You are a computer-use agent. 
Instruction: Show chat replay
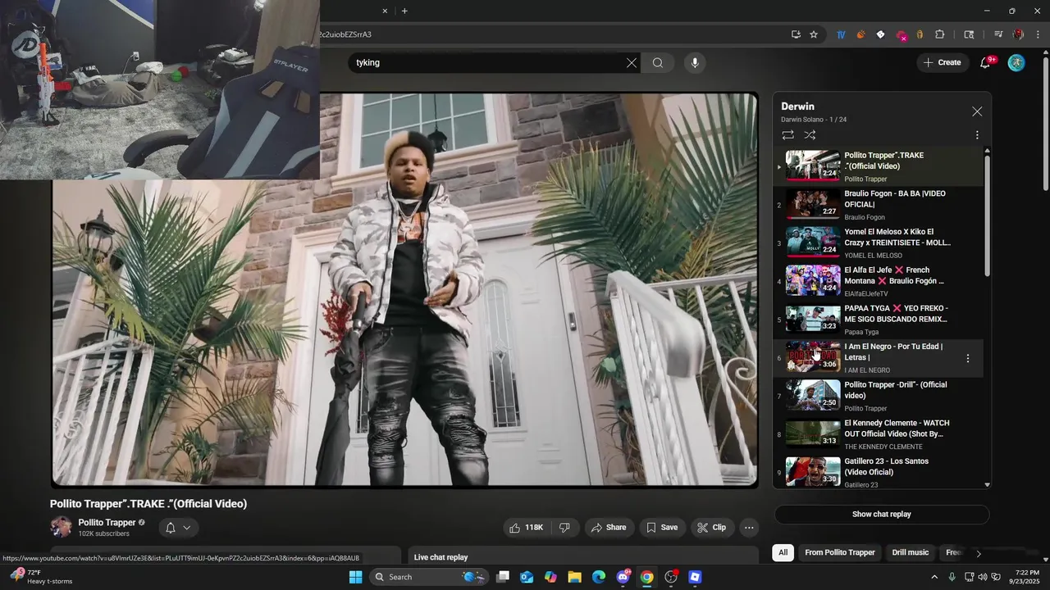pyautogui.click(x=882, y=515)
